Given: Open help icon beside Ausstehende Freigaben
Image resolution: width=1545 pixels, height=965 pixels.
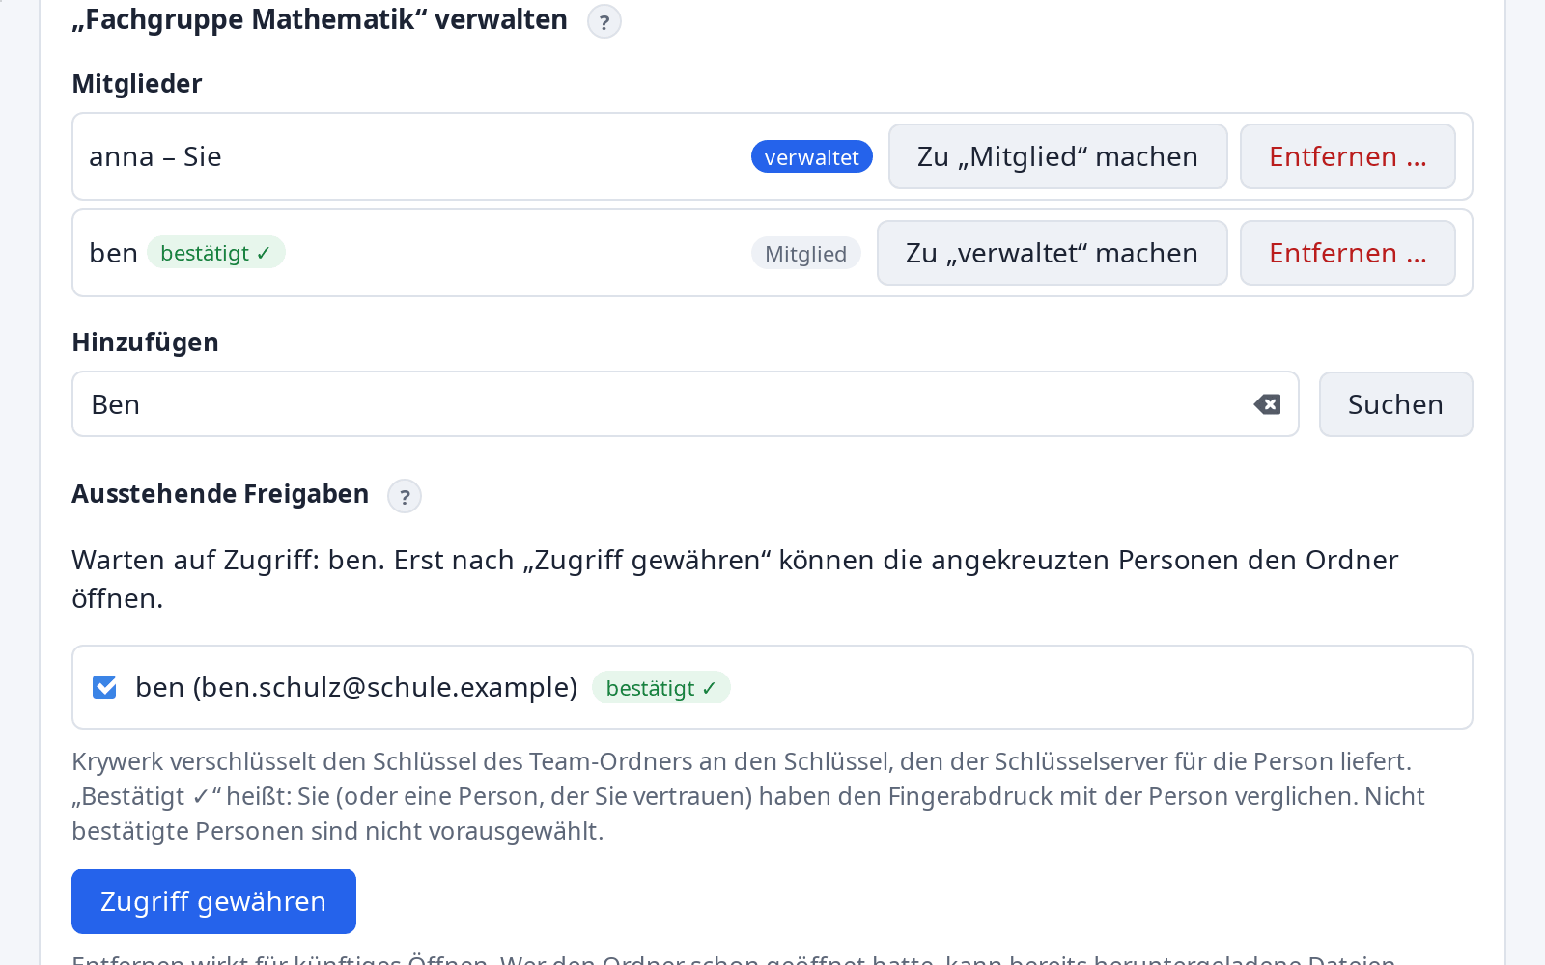Looking at the screenshot, I should 405,496.
